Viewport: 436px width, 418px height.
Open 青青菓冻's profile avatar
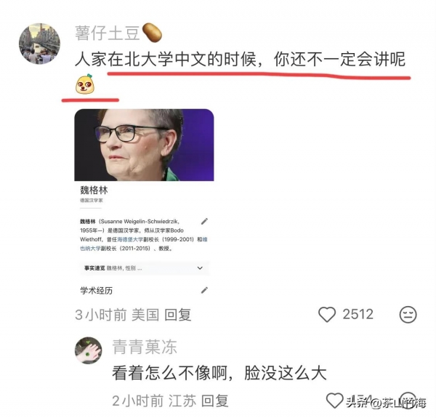coord(89,350)
